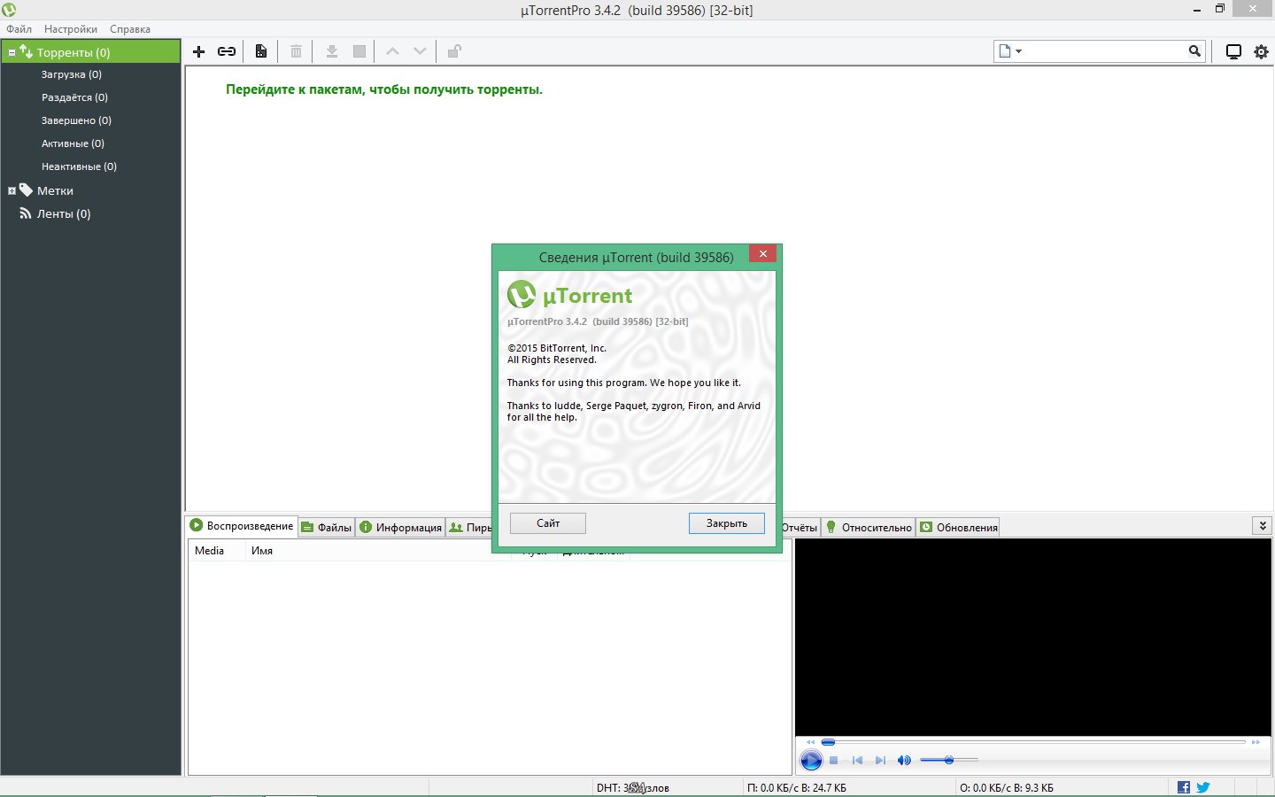Click the Next track player button
1275x797 pixels.
(880, 760)
